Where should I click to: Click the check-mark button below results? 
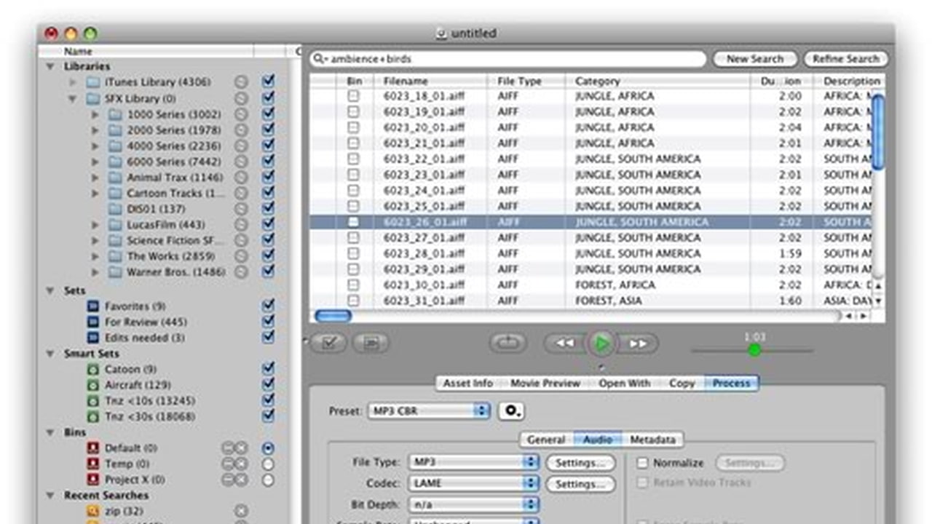point(329,344)
